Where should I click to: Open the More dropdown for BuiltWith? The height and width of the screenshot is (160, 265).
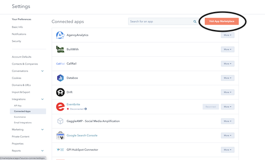tap(227, 49)
